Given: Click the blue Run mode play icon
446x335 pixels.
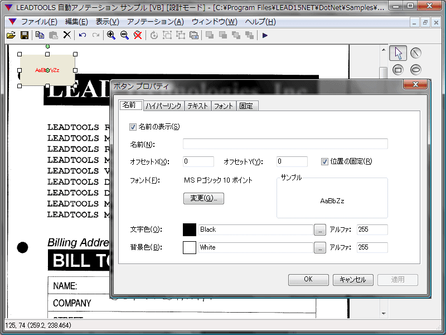Looking at the screenshot, I should [x=265, y=35].
